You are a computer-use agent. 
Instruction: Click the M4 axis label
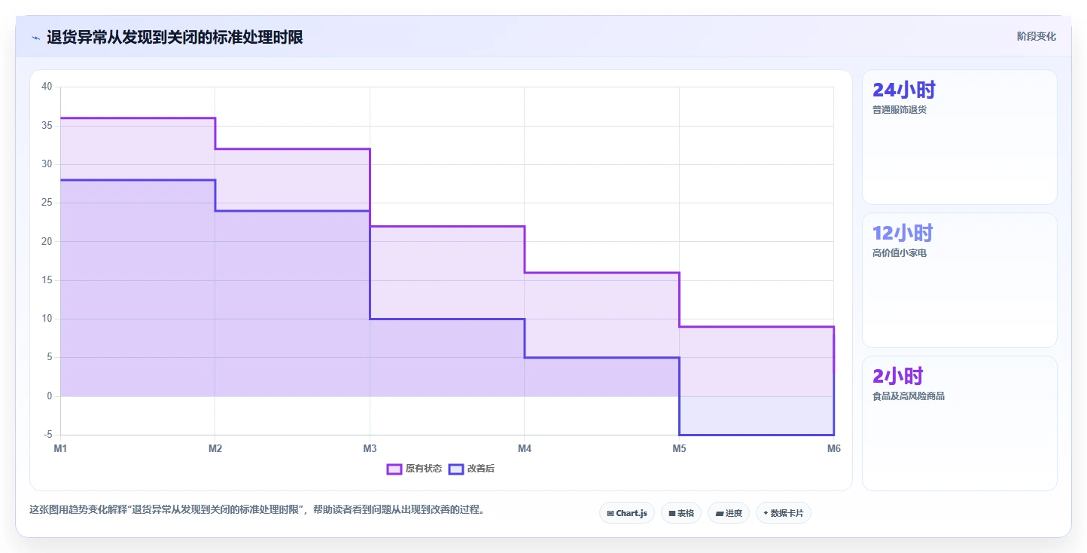[x=525, y=449]
